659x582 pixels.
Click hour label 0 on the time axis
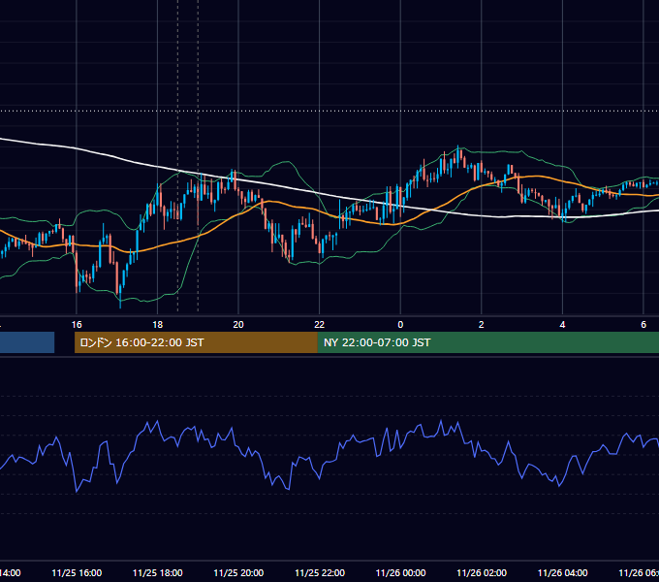[x=400, y=325]
